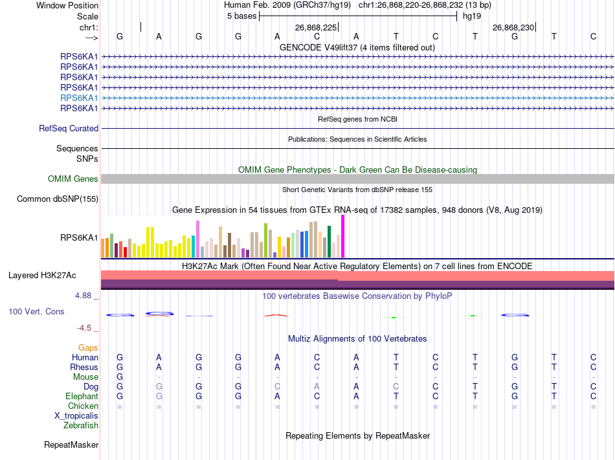615x460 pixels.
Task: Click the red PhyloP conservation peak
Action: pyautogui.click(x=276, y=315)
